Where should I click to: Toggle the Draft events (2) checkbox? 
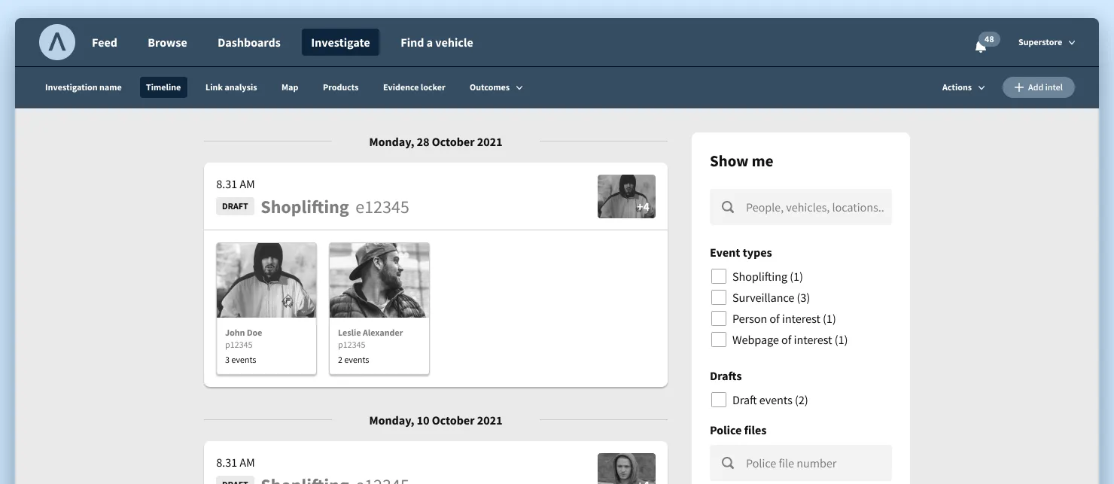coord(719,400)
